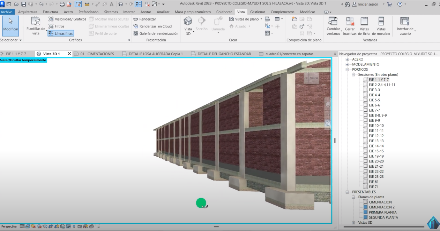Open the Archivo menu button
The image size is (440, 231).
coord(7,12)
